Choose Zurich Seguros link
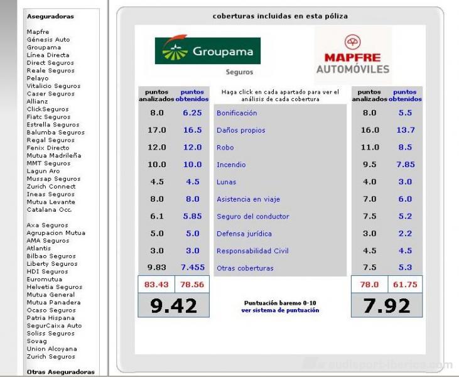459x377 pixels. click(51, 356)
